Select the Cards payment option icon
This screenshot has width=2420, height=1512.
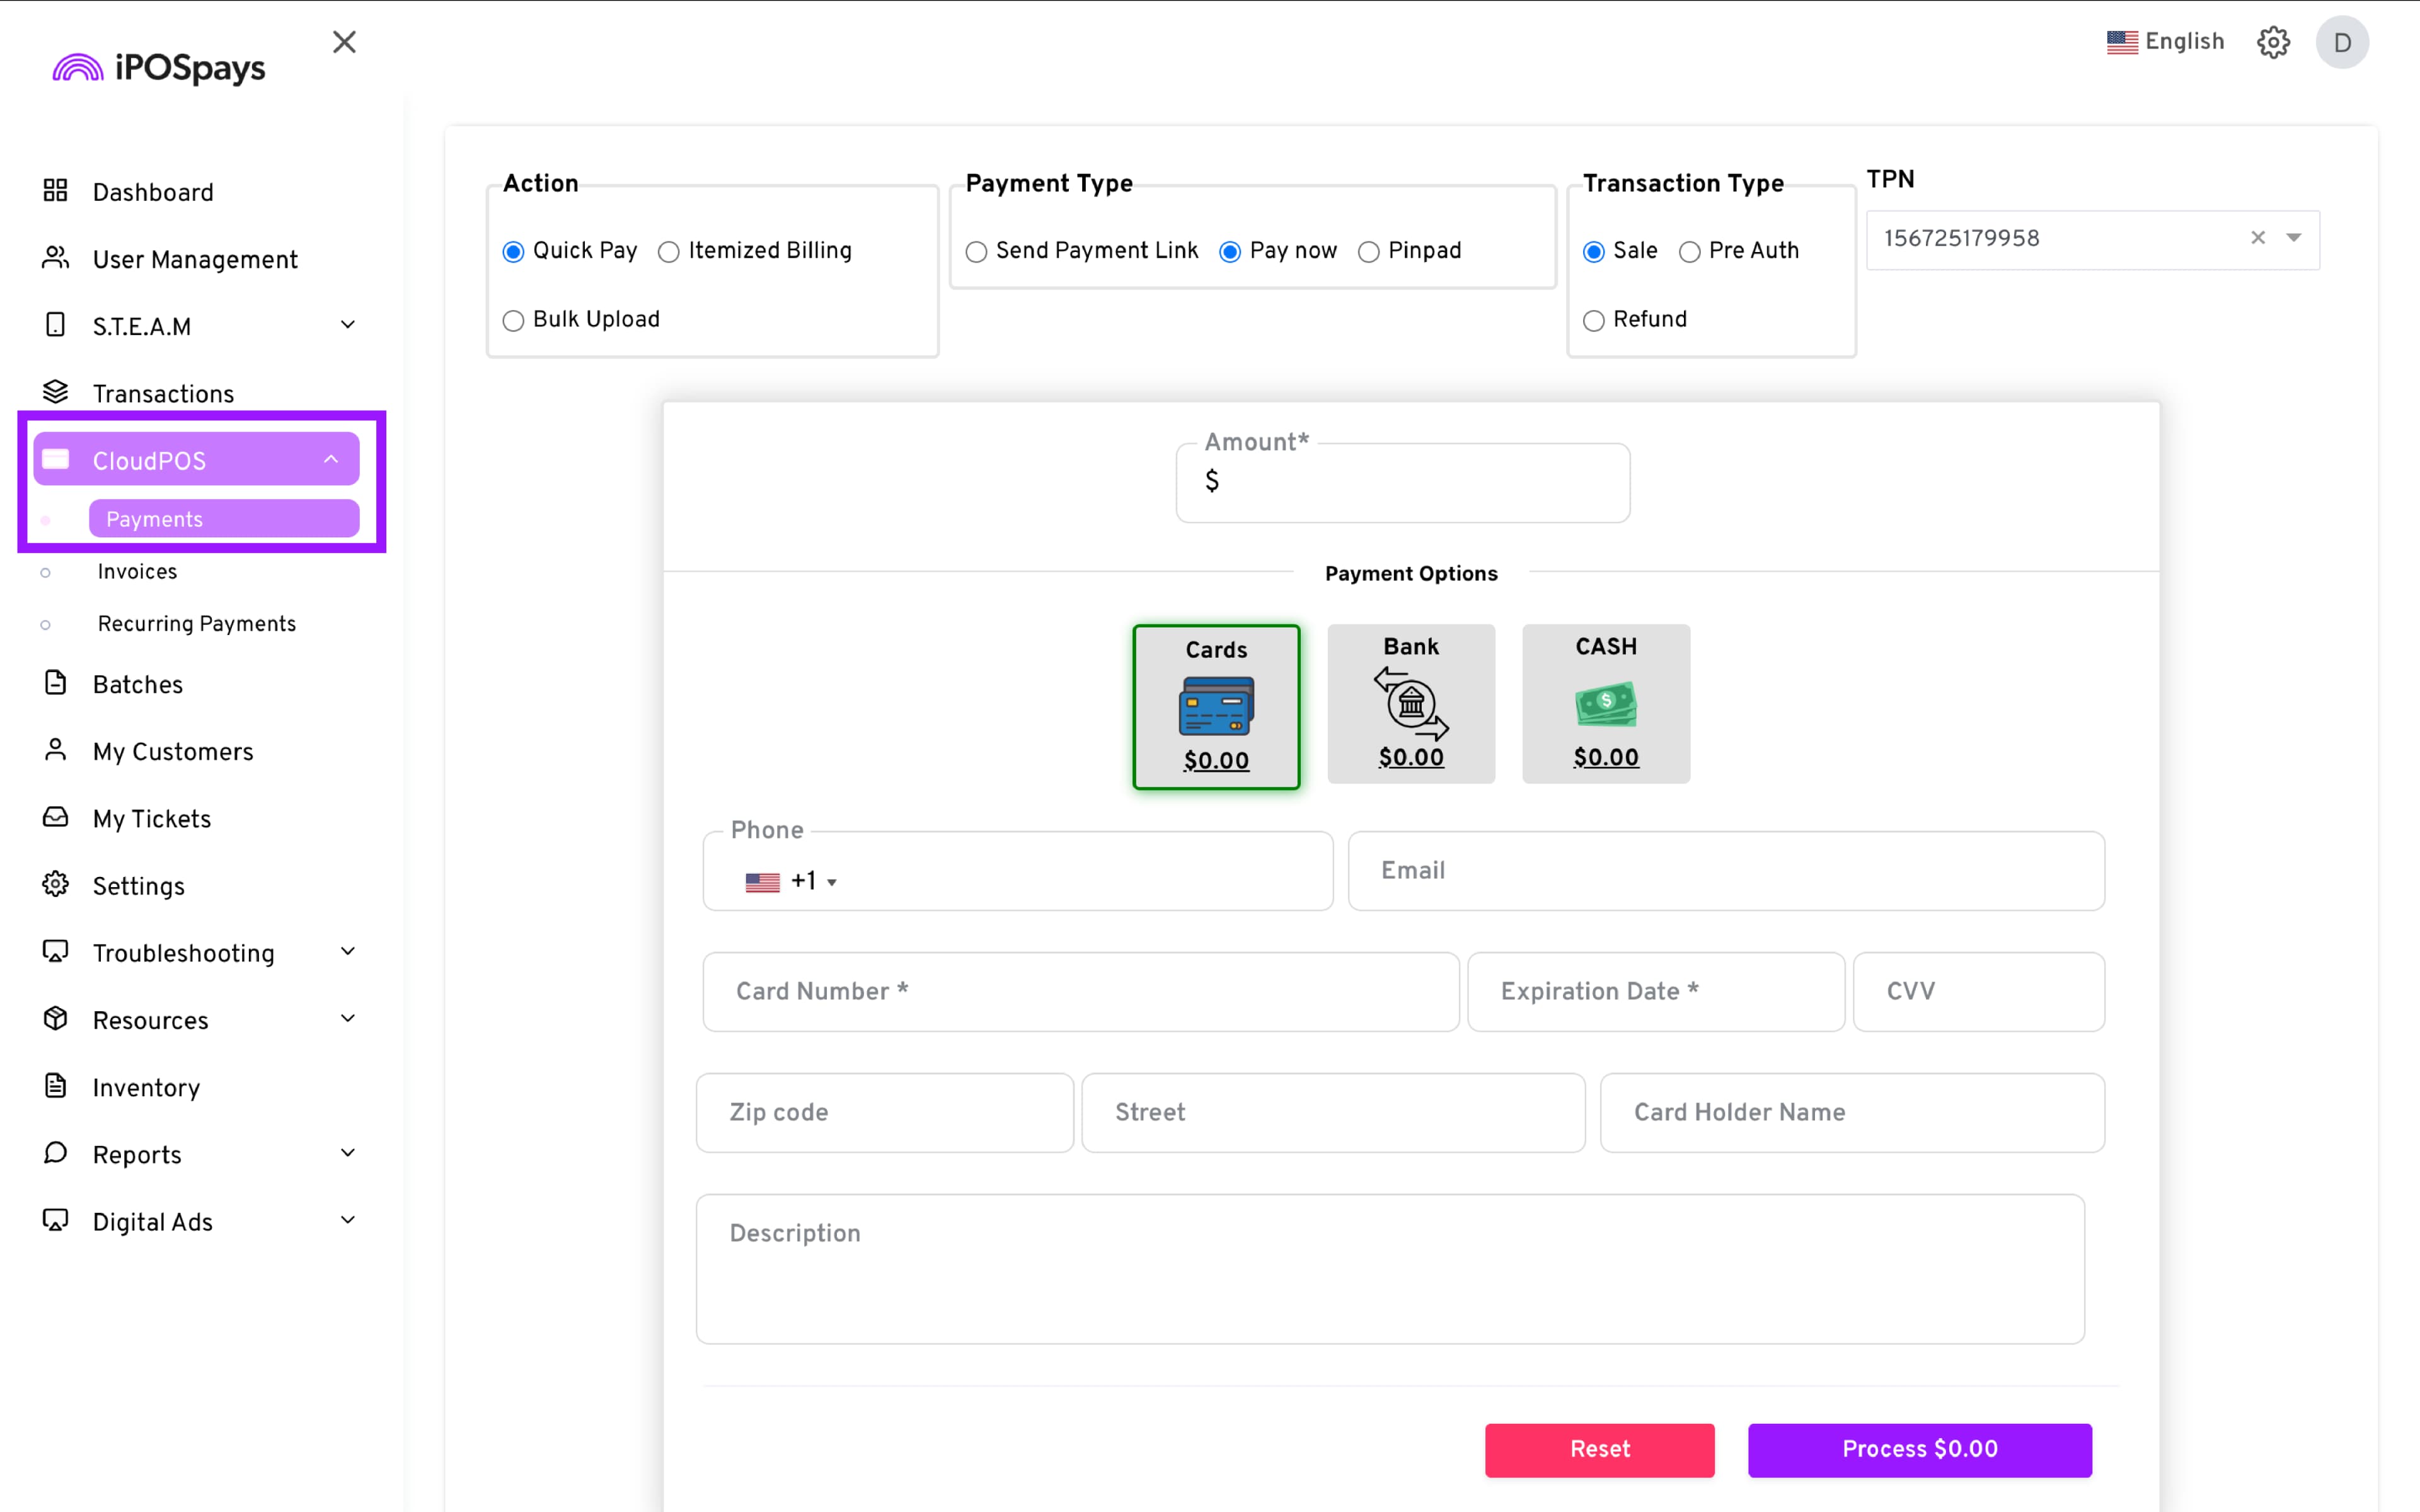(x=1216, y=706)
